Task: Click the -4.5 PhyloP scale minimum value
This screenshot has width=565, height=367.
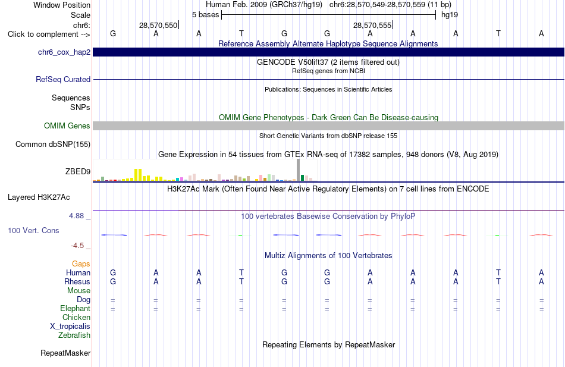Action: 77,246
